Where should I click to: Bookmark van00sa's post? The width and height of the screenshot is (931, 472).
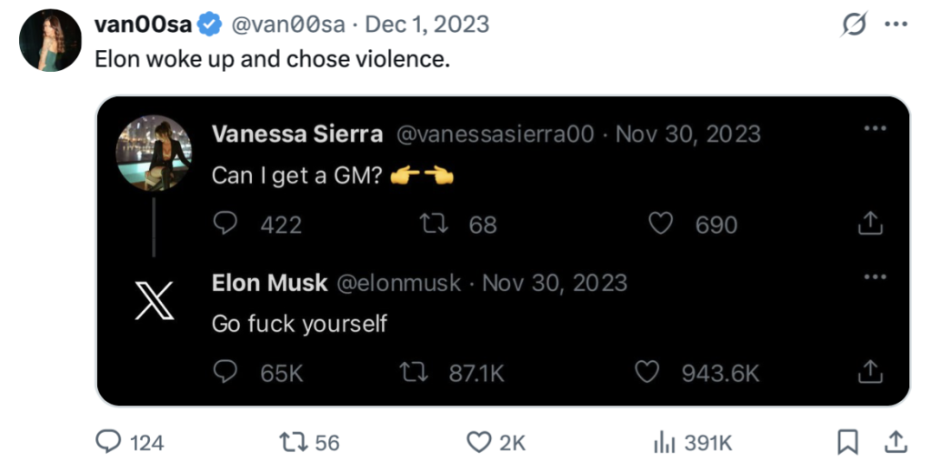click(x=847, y=442)
